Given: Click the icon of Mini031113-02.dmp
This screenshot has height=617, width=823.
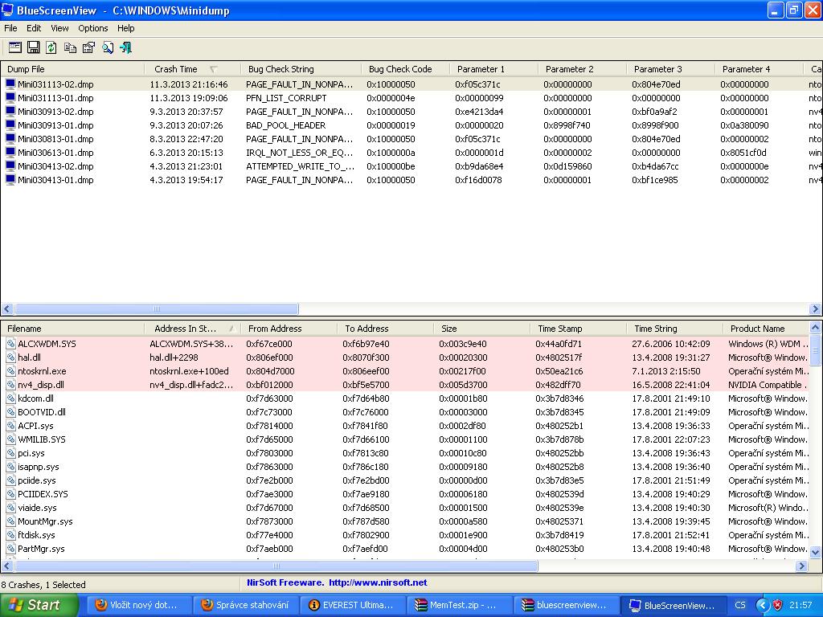Looking at the screenshot, I should (10, 84).
